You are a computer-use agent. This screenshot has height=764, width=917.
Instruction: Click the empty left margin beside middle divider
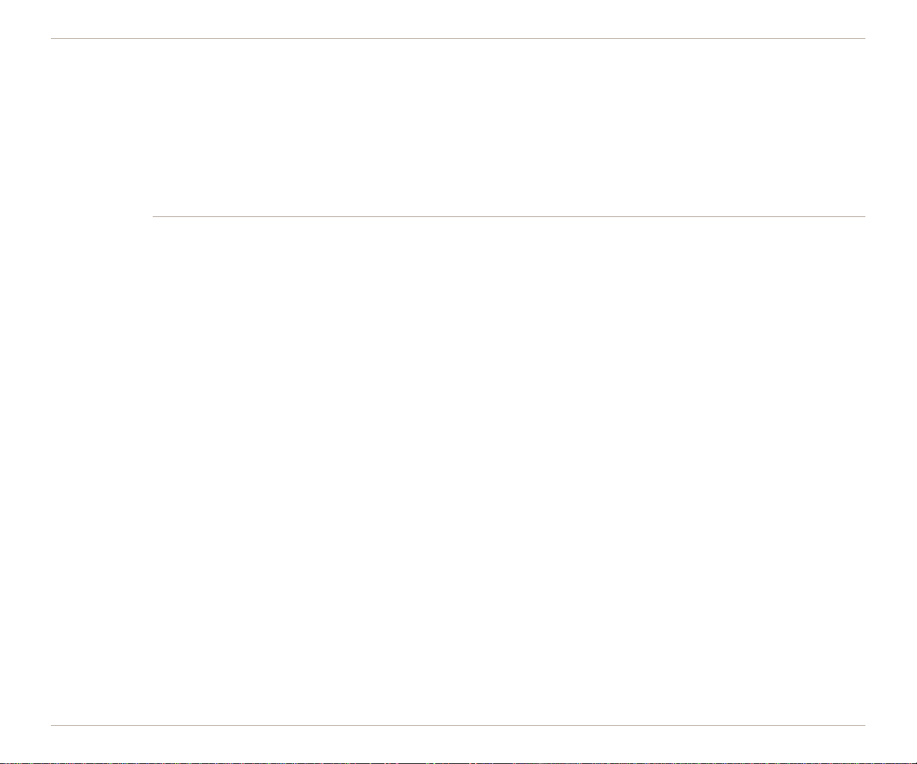(x=102, y=216)
